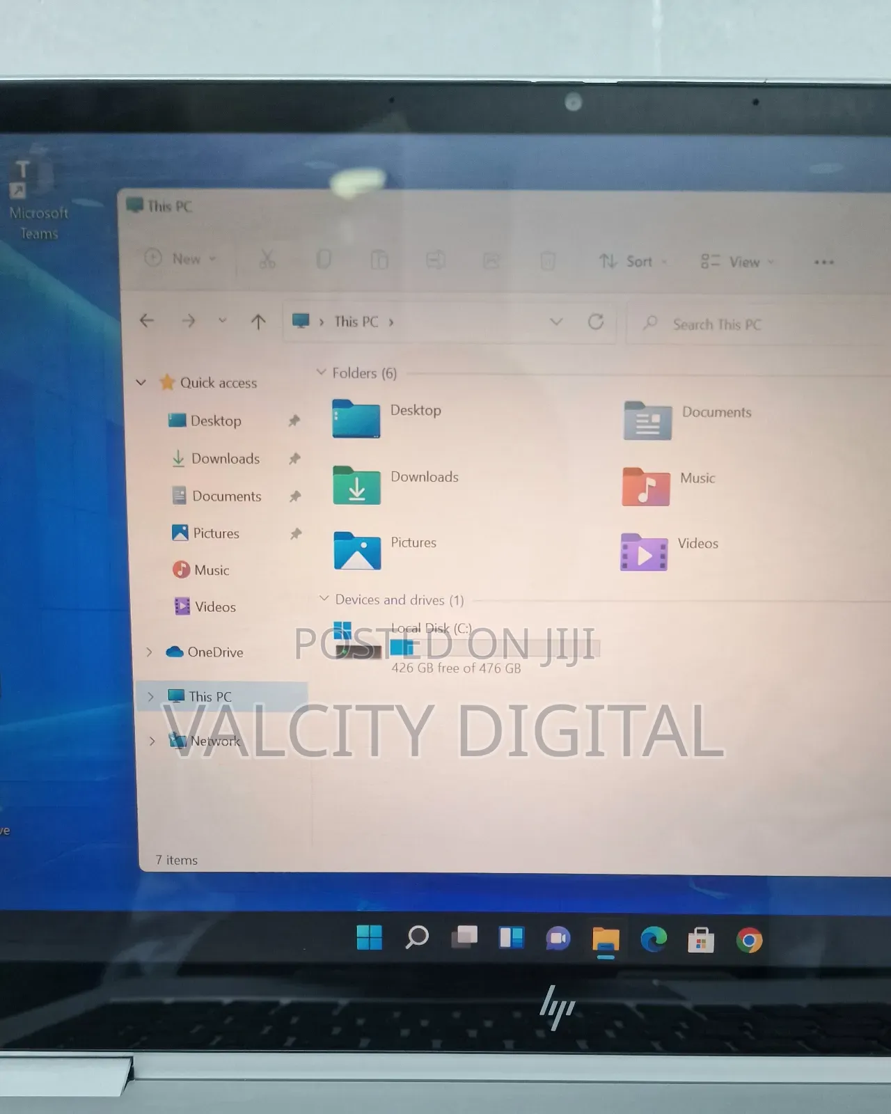Expand the address bar history dropdown
The height and width of the screenshot is (1114, 891).
pyautogui.click(x=556, y=322)
